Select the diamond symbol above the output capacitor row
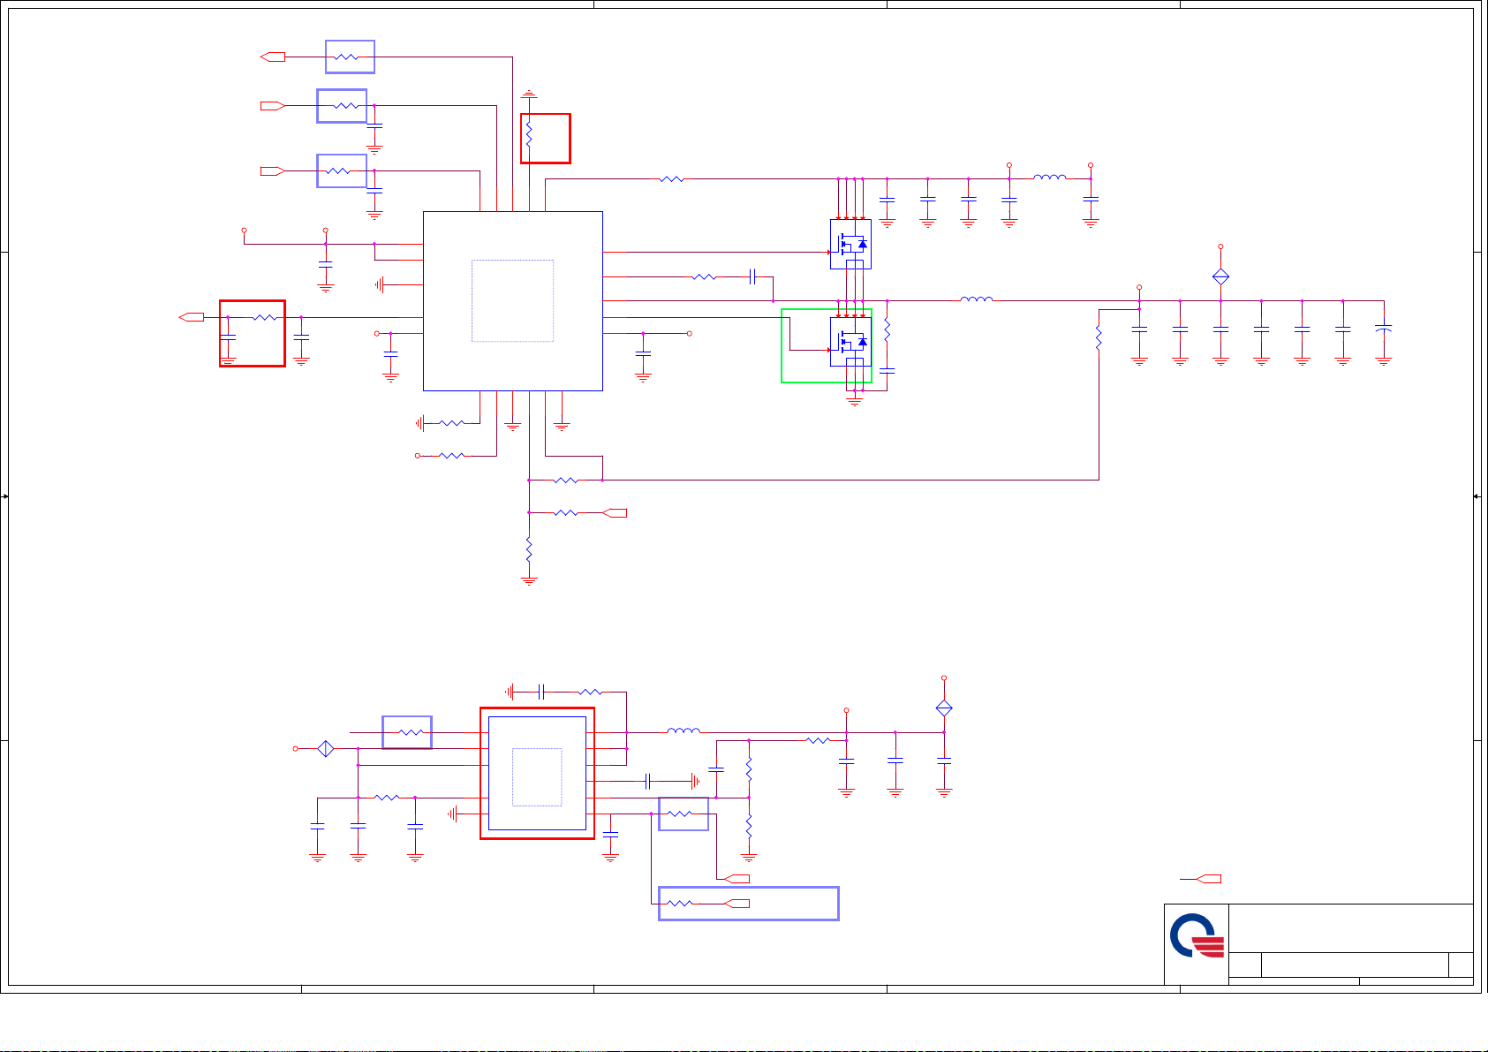 [x=1220, y=276]
